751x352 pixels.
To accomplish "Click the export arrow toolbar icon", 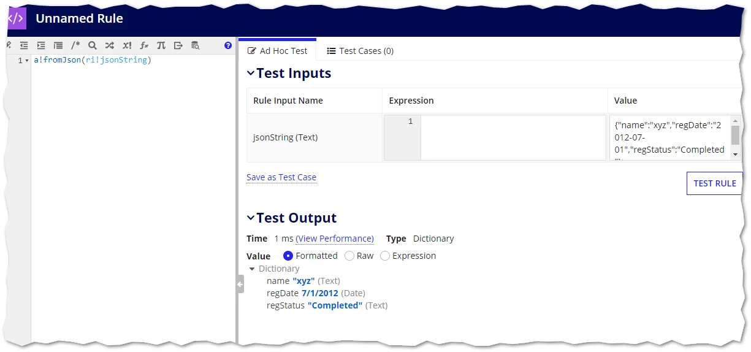I will coord(178,45).
